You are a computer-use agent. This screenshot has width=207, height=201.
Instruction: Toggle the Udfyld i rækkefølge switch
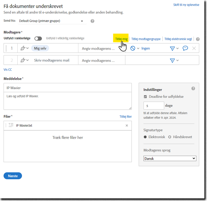click(38, 38)
